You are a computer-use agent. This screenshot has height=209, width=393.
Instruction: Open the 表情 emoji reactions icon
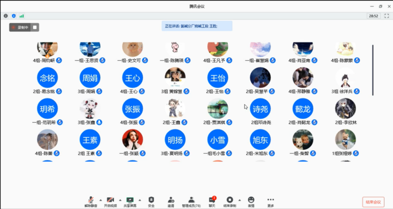tap(251, 200)
